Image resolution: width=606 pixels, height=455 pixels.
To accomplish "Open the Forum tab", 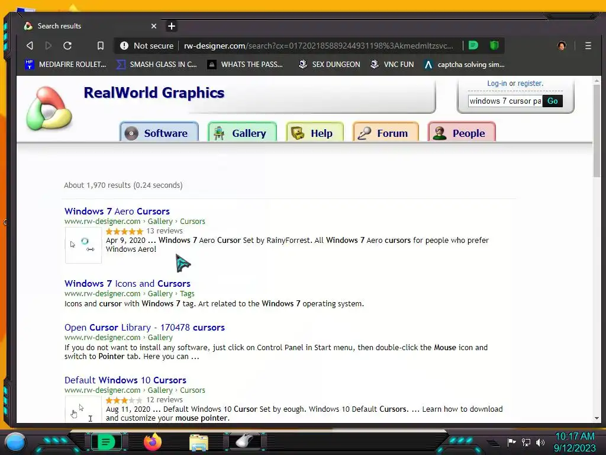I will pyautogui.click(x=386, y=132).
